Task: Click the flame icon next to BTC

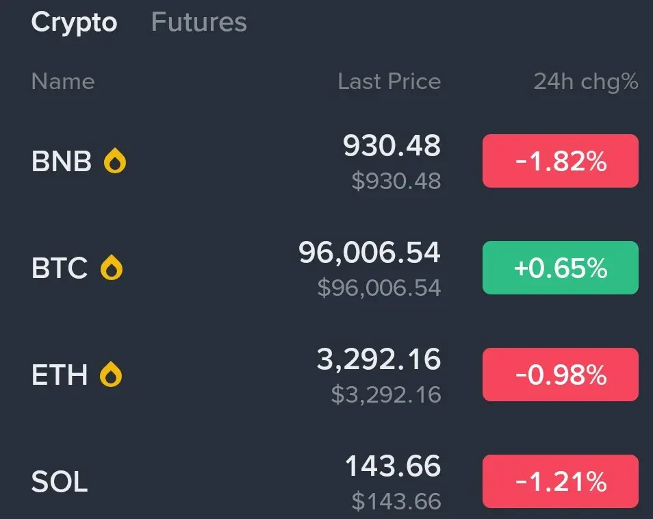Action: click(x=112, y=268)
